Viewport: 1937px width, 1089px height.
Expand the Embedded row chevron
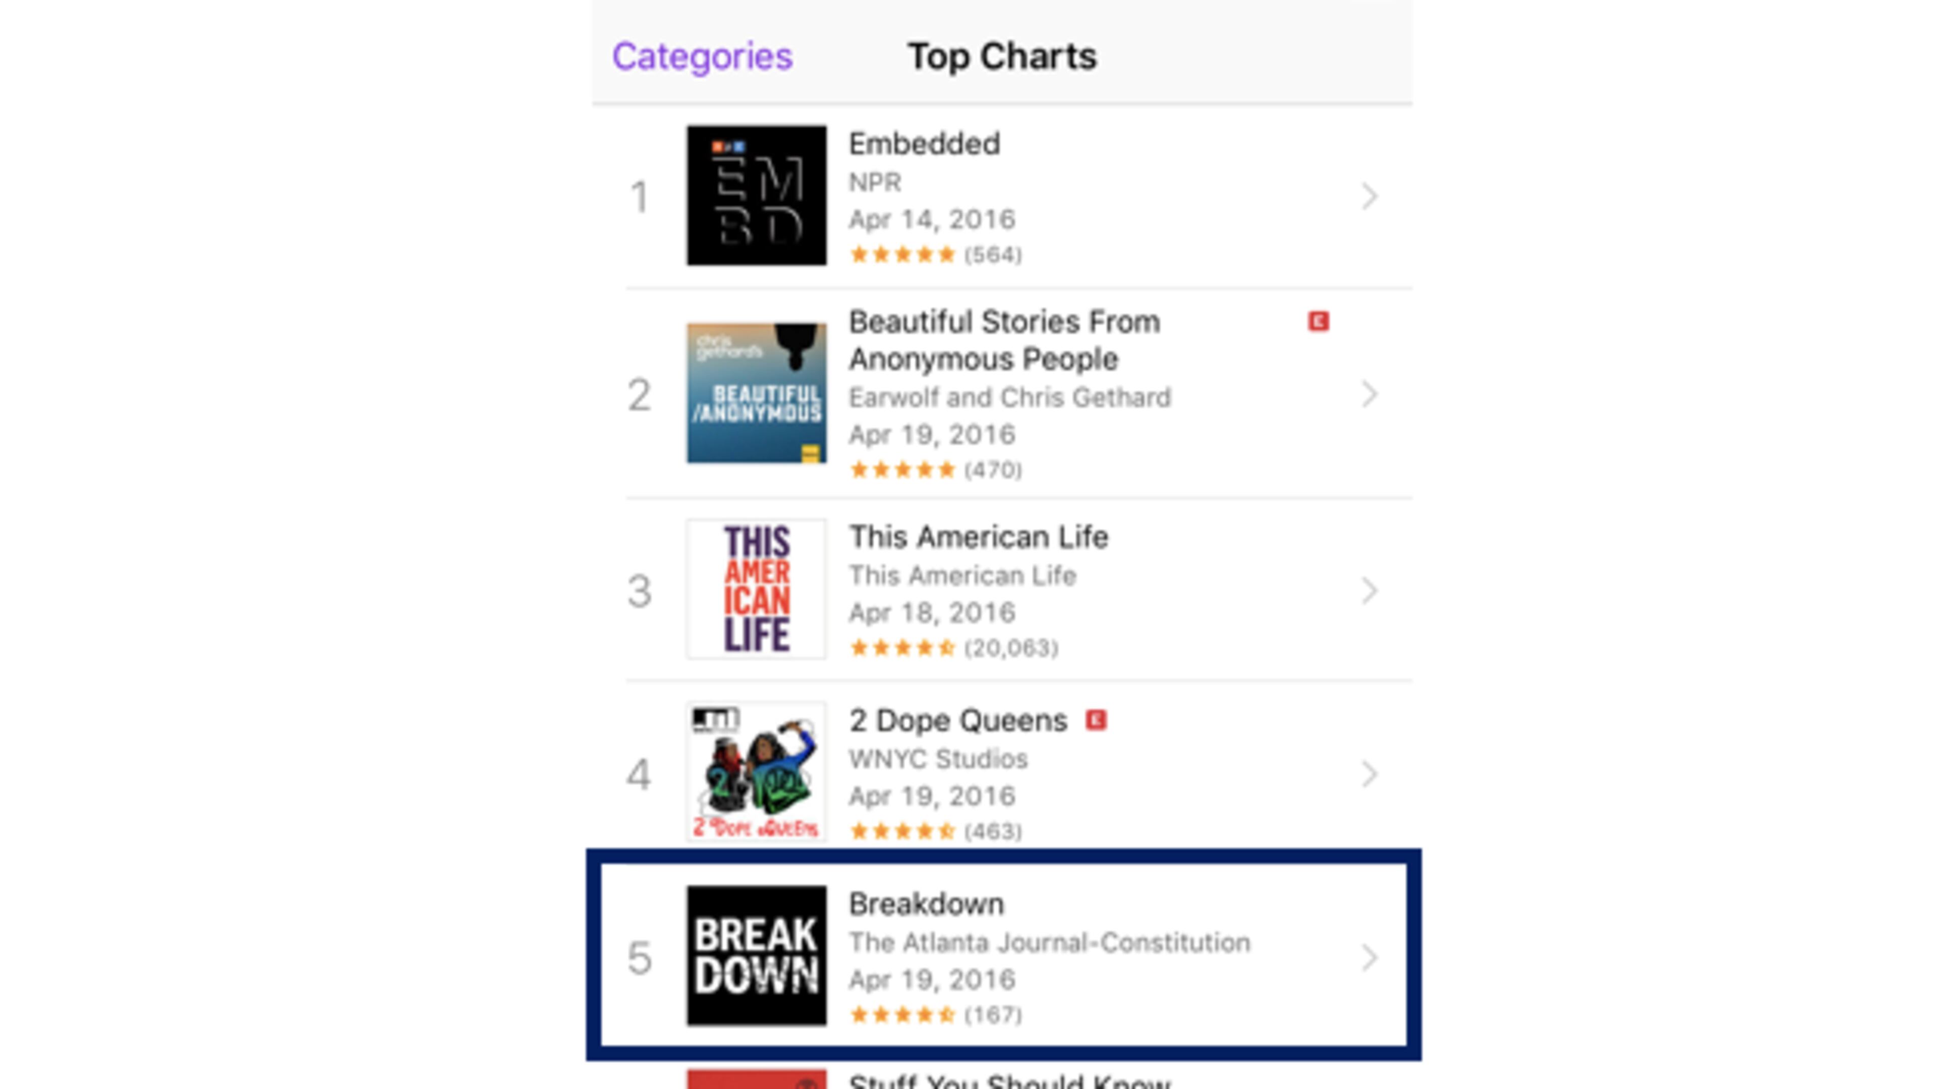click(x=1370, y=197)
